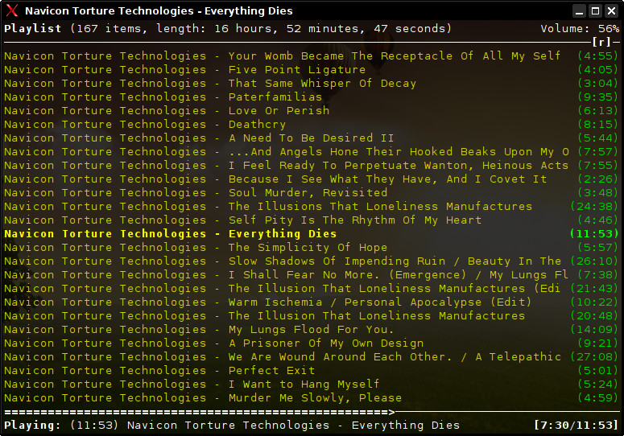
Task: Select the track Five Point Ligature
Action: [286, 70]
